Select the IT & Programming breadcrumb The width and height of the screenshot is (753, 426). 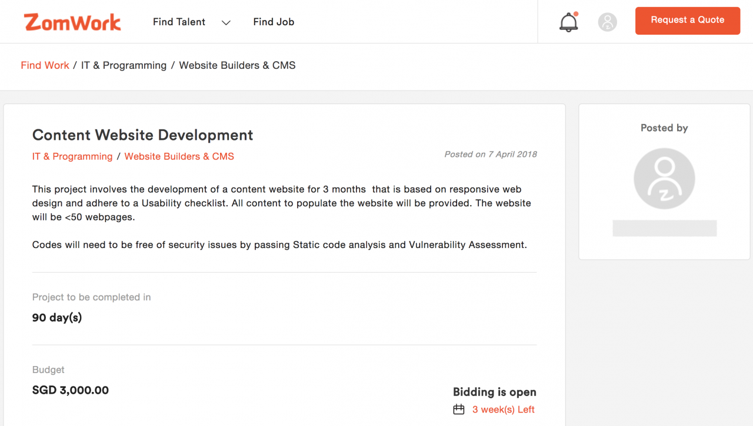click(124, 65)
